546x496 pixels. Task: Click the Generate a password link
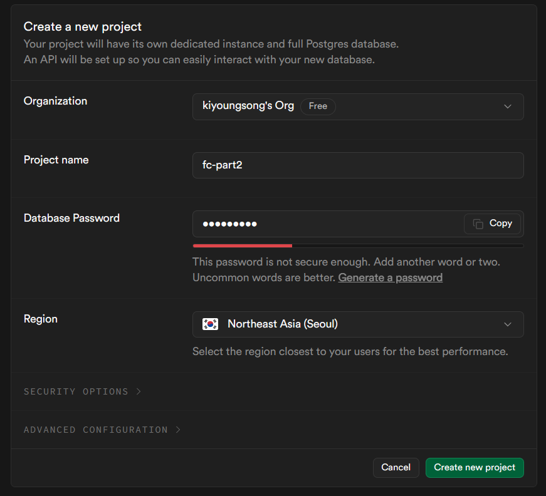tap(390, 277)
